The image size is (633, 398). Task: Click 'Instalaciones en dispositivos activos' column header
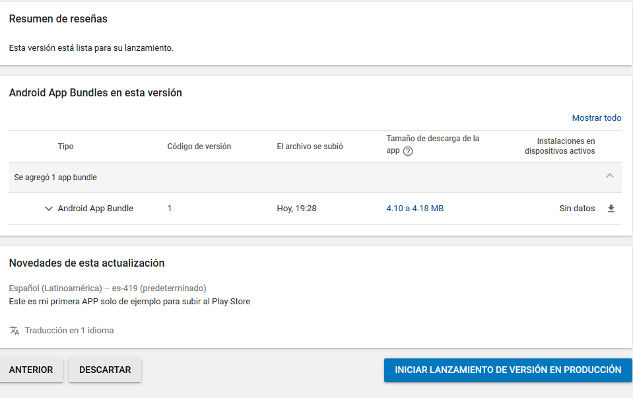point(560,146)
